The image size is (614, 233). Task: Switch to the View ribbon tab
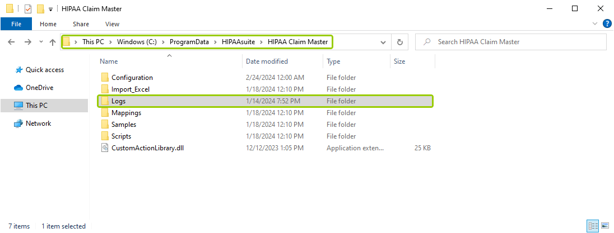tap(112, 24)
